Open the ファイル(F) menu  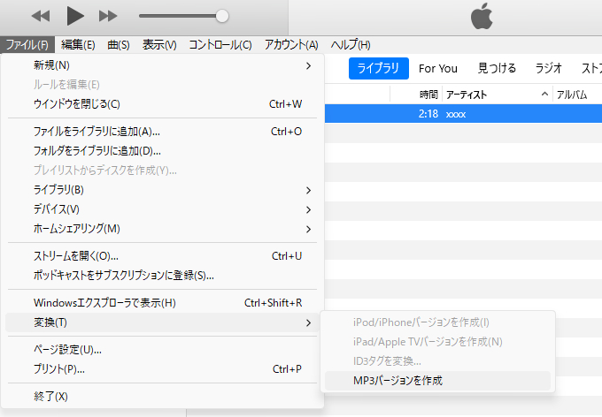(27, 45)
